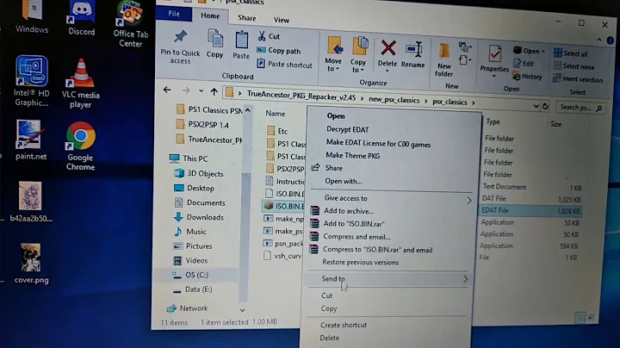
Task: Choose Share in context menu
Action: 333,168
